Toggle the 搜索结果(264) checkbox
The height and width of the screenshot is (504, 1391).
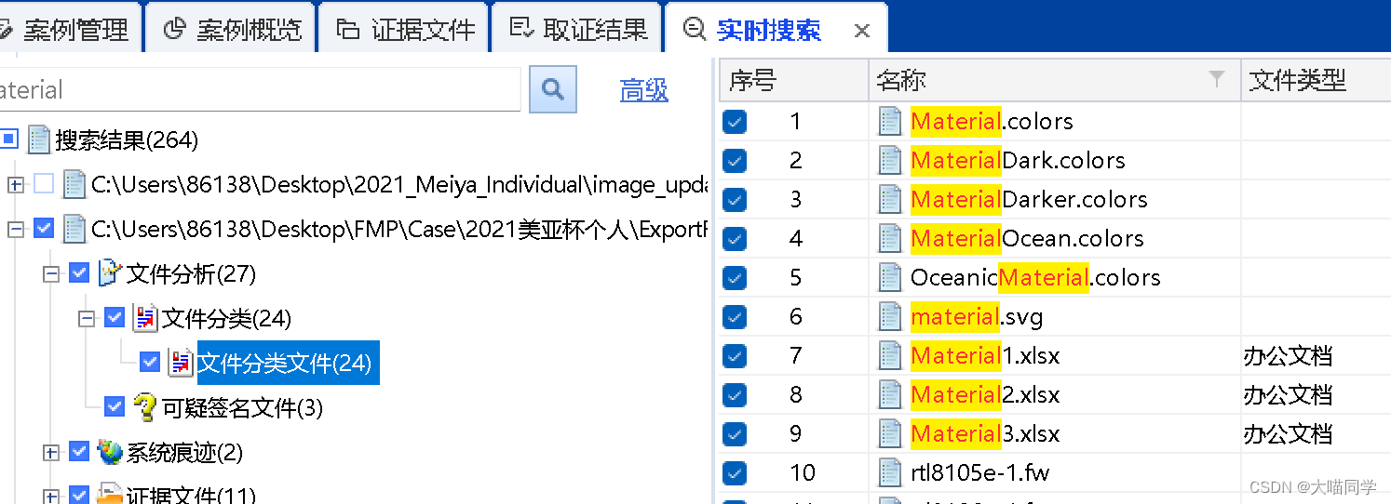pyautogui.click(x=8, y=139)
